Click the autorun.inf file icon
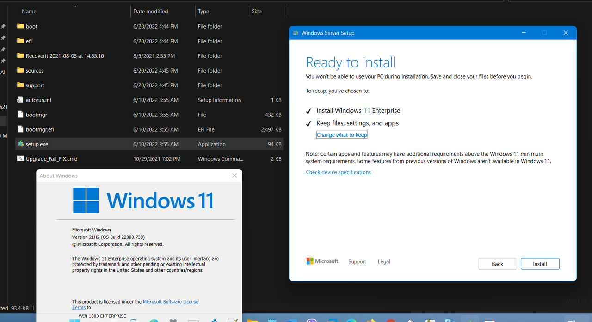 pyautogui.click(x=20, y=100)
